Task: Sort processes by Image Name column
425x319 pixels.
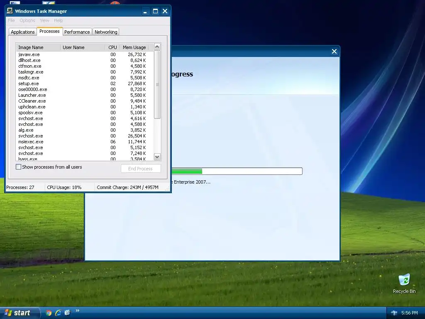Action: coord(38,47)
